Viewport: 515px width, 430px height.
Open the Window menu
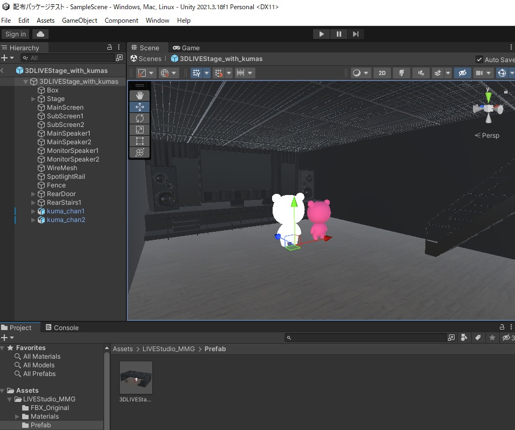tap(157, 21)
